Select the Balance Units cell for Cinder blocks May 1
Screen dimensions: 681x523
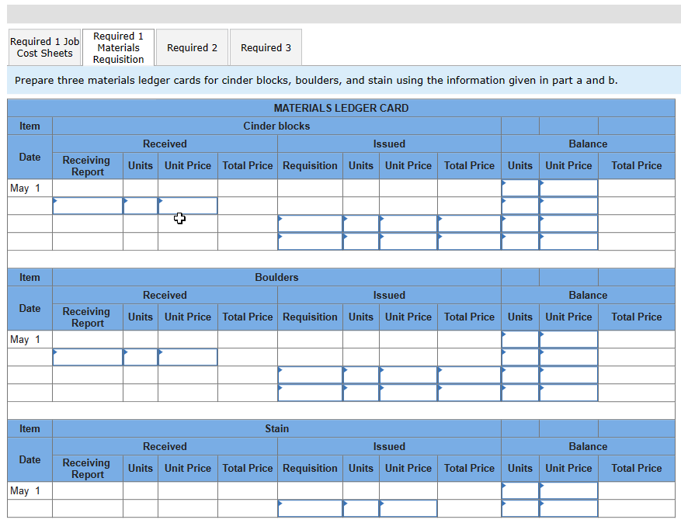(x=519, y=187)
